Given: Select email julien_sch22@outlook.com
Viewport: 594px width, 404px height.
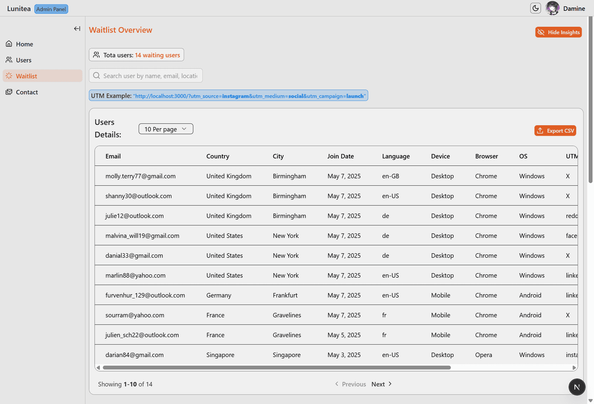Looking at the screenshot, I should pyautogui.click(x=142, y=335).
